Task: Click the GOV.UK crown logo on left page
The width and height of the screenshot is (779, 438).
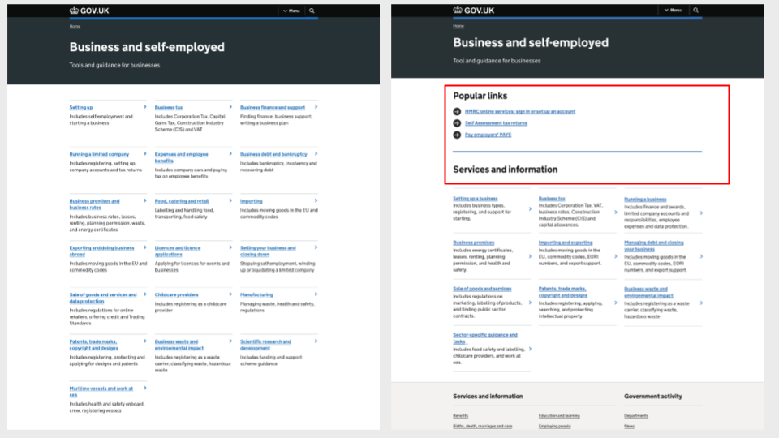Action: [x=75, y=11]
